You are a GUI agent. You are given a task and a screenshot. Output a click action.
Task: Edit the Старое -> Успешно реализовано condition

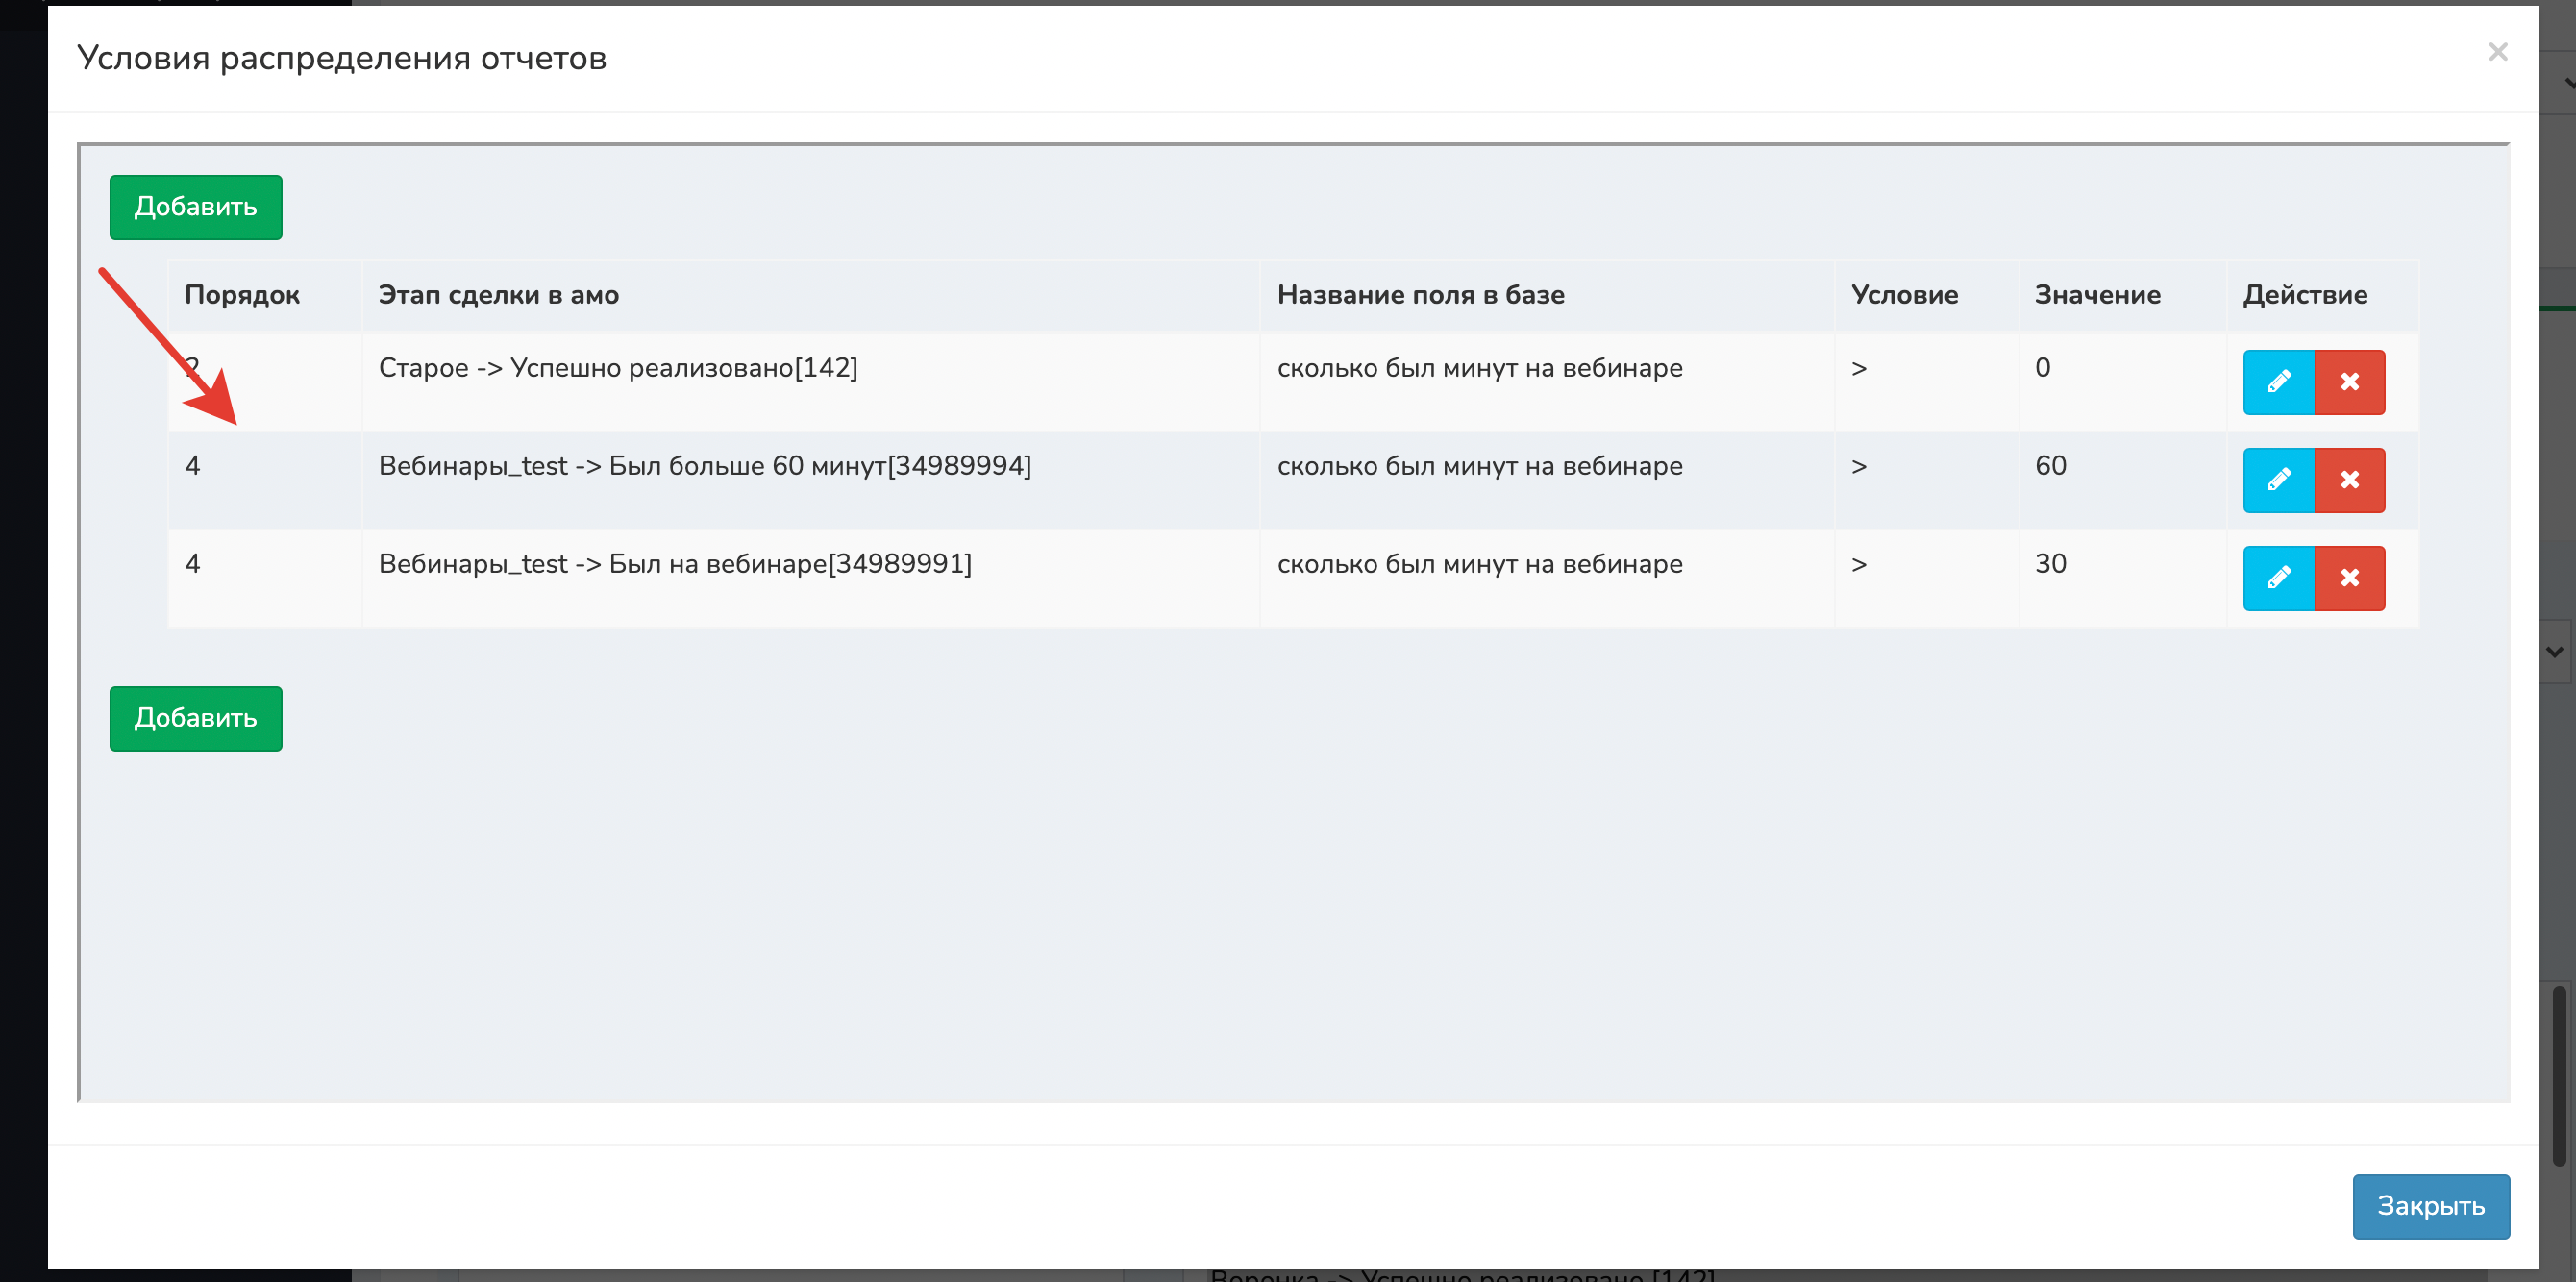tap(2278, 382)
